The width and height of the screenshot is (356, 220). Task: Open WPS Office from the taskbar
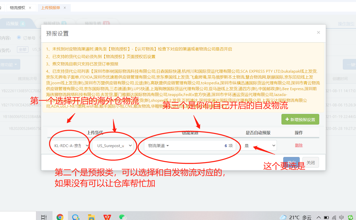coord(107,217)
